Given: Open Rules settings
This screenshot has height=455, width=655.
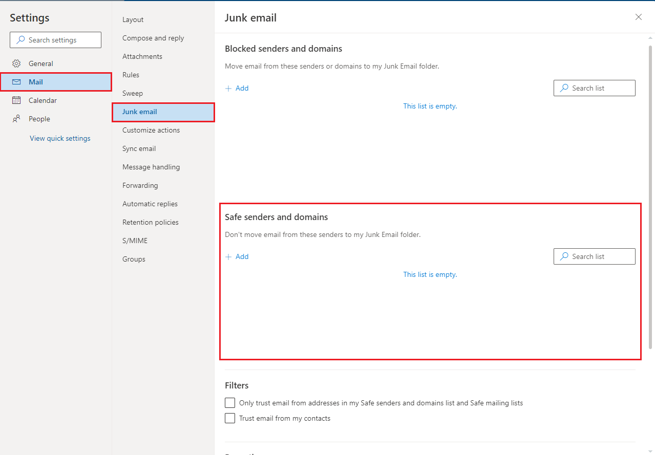Looking at the screenshot, I should click(163, 75).
